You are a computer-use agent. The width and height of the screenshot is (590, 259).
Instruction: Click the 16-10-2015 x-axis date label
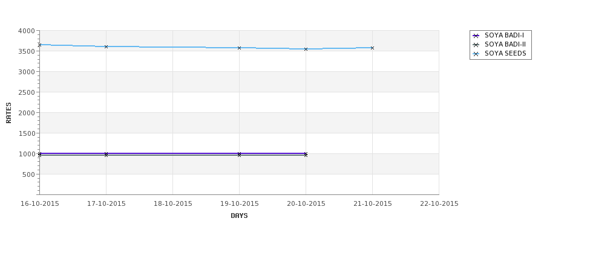coord(40,203)
